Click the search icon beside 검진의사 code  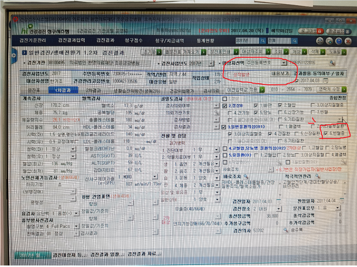tap(286, 230)
